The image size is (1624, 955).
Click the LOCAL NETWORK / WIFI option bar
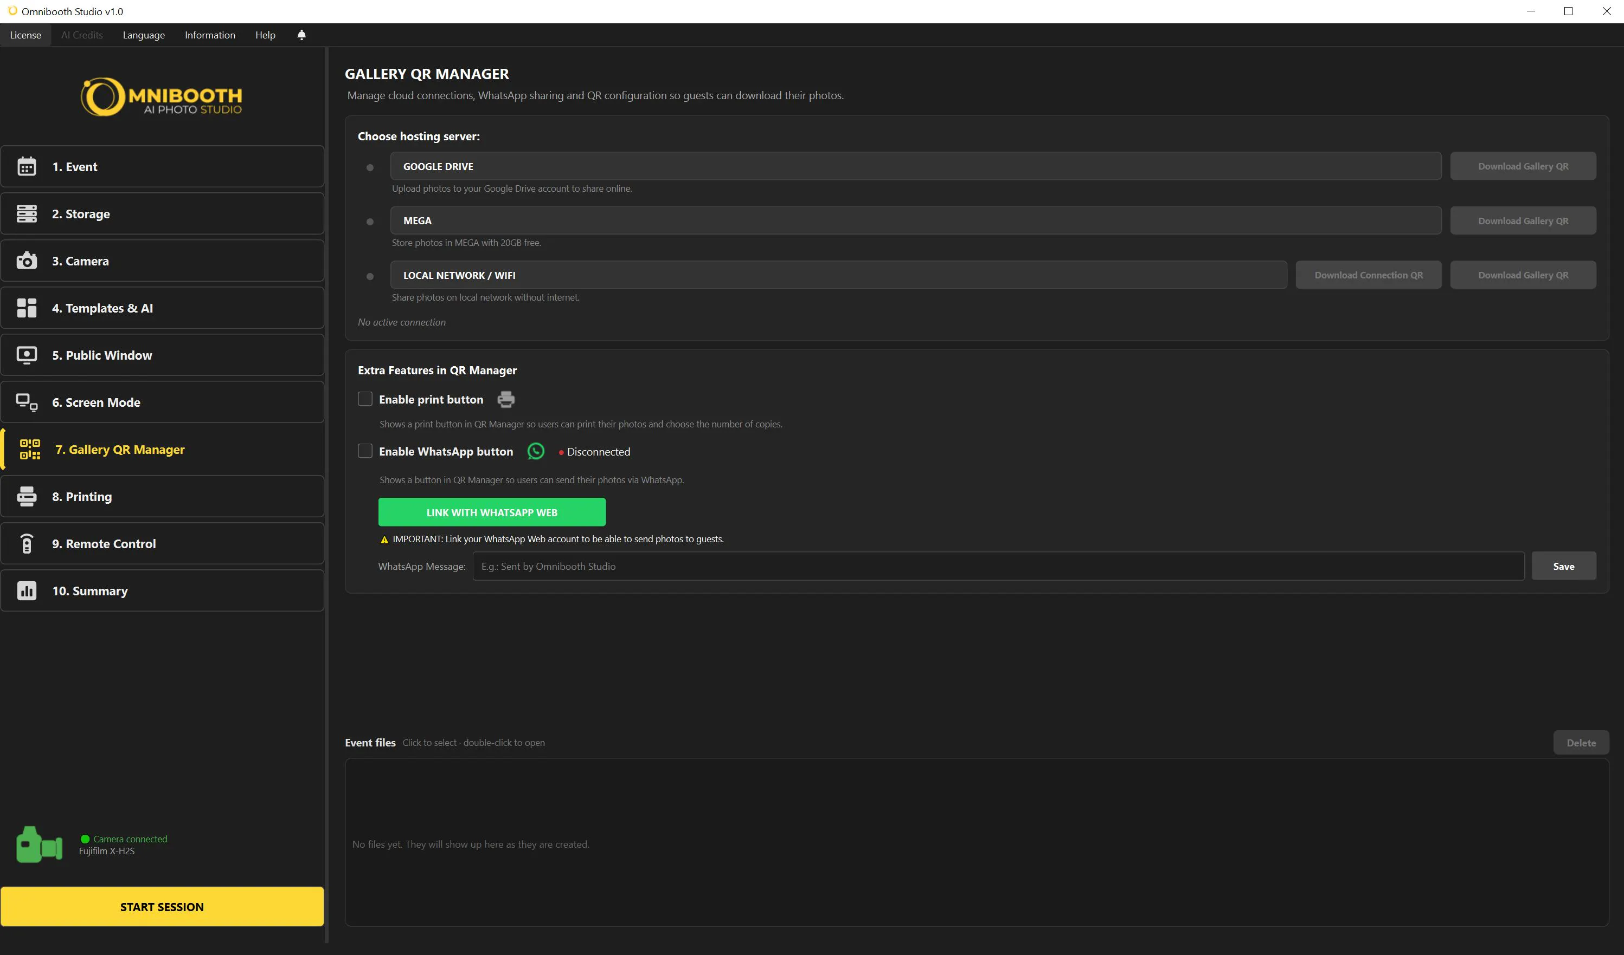click(x=838, y=275)
